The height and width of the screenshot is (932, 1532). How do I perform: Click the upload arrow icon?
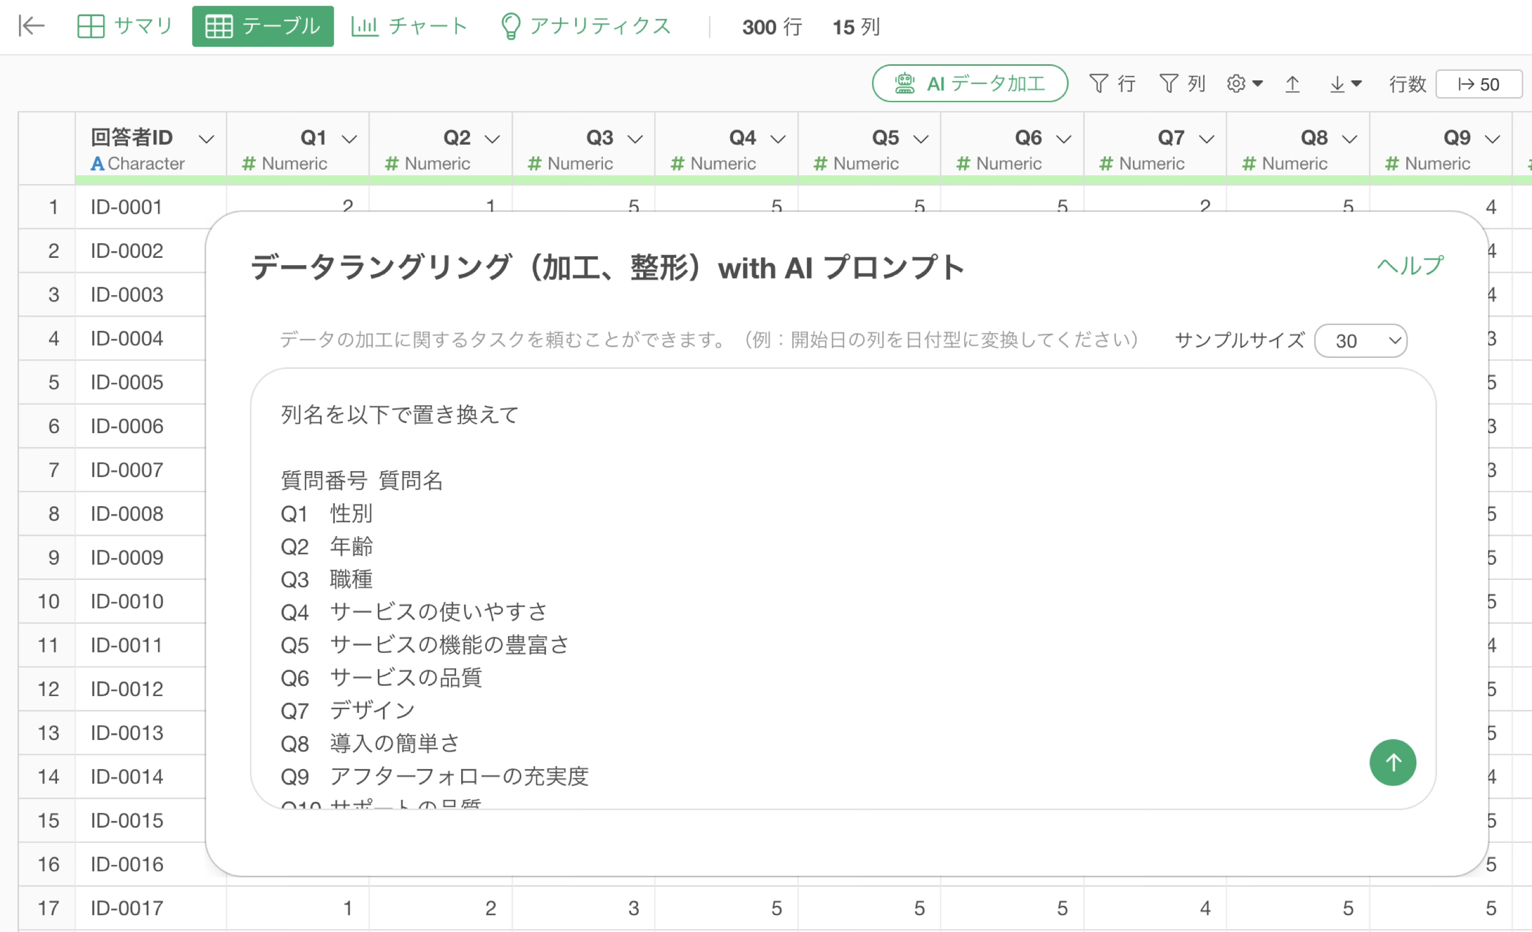point(1292,83)
